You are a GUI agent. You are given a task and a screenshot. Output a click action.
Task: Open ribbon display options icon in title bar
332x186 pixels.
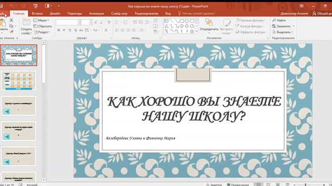coord(301,6)
